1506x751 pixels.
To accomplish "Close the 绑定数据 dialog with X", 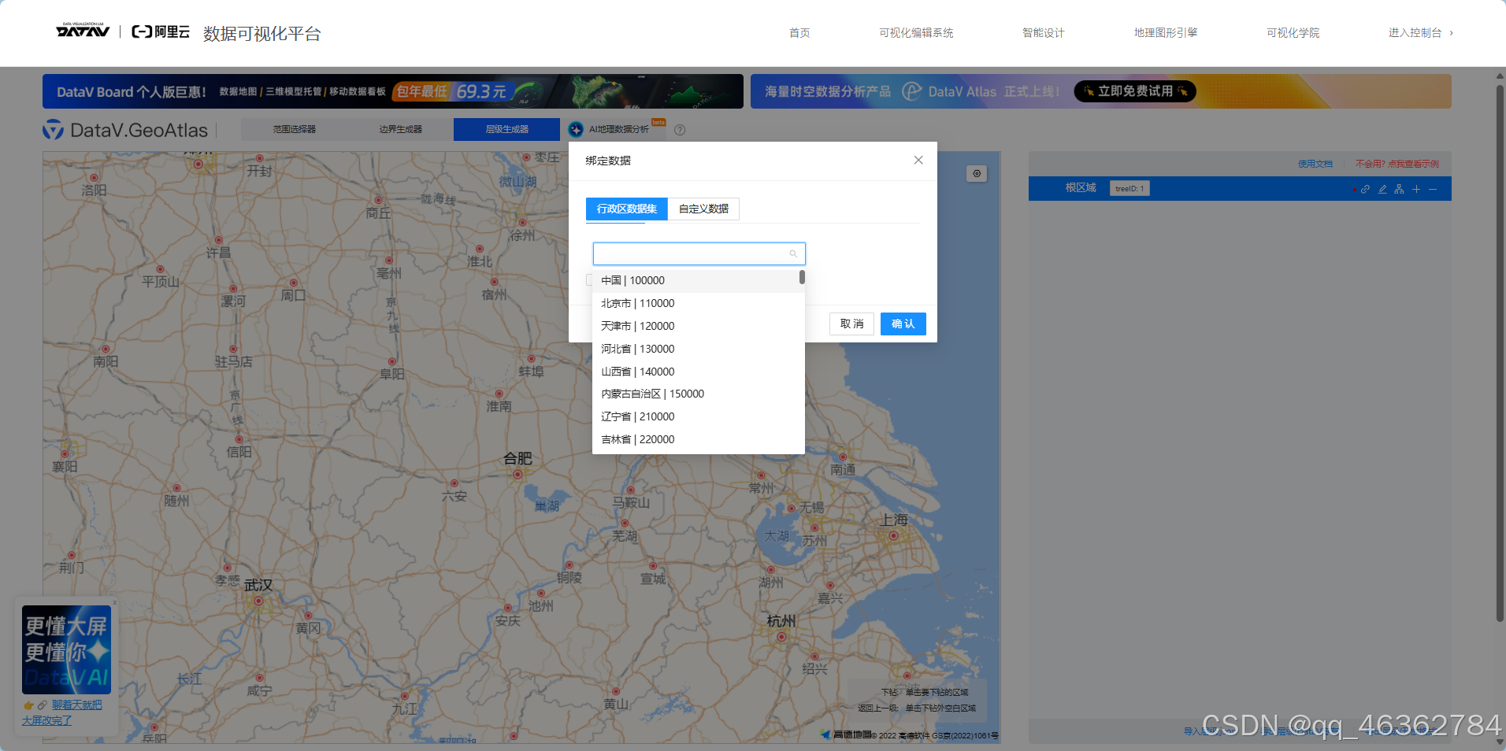I will [918, 160].
